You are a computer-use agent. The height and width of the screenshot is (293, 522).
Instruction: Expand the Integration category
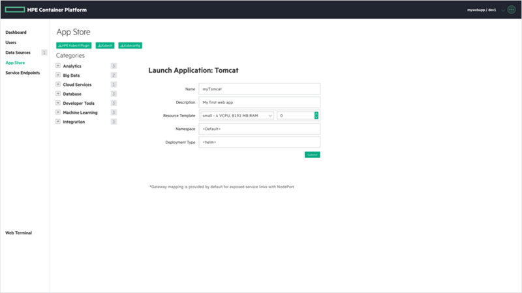pos(58,122)
